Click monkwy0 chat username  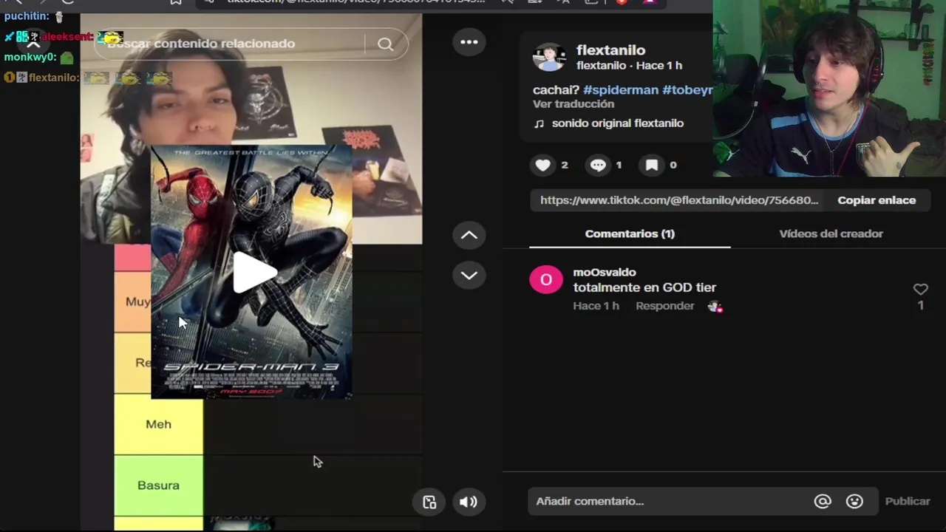30,57
